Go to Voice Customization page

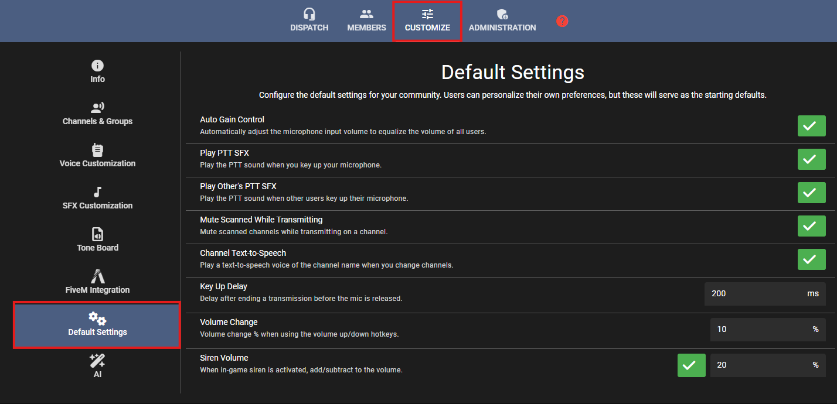[97, 156]
